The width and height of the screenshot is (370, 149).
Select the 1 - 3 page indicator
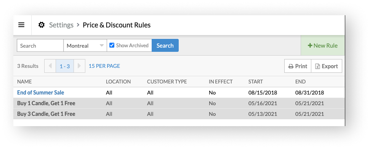65,66
